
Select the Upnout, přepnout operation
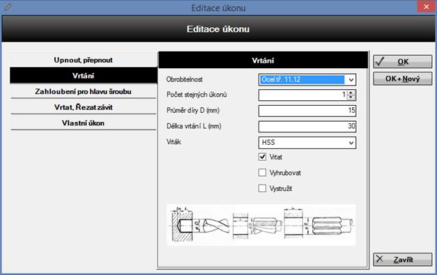[x=83, y=60]
